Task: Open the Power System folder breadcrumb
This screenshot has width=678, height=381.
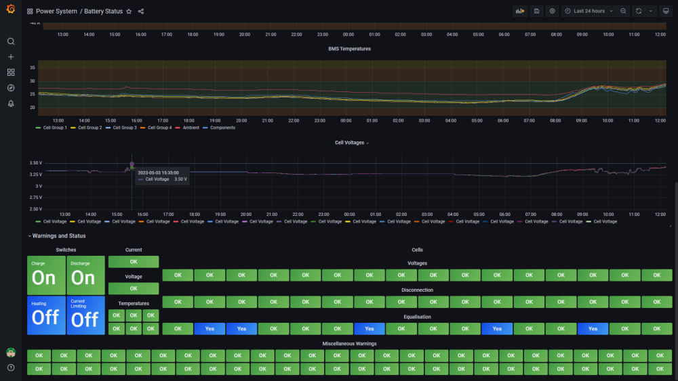Action: coord(56,12)
